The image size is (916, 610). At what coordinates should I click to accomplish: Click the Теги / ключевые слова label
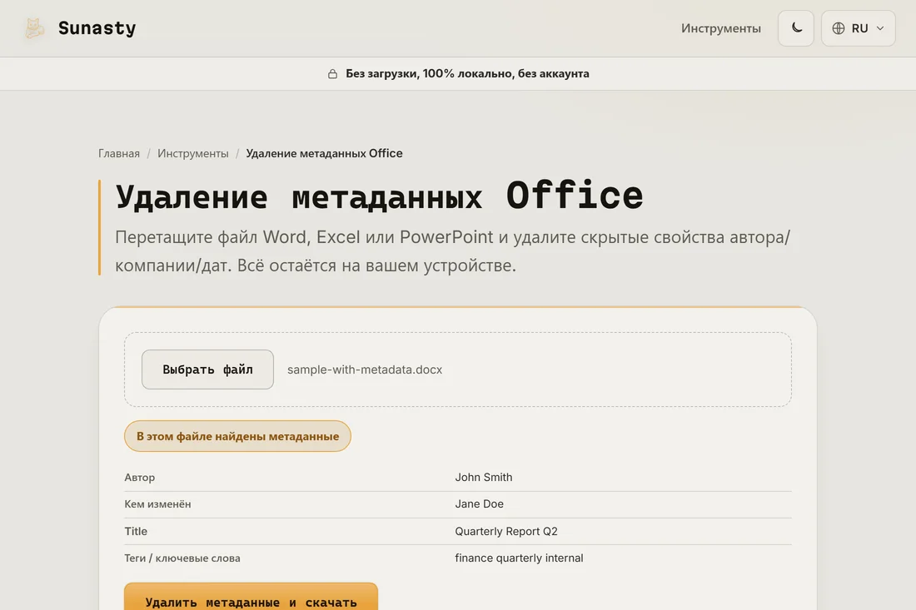pos(182,558)
